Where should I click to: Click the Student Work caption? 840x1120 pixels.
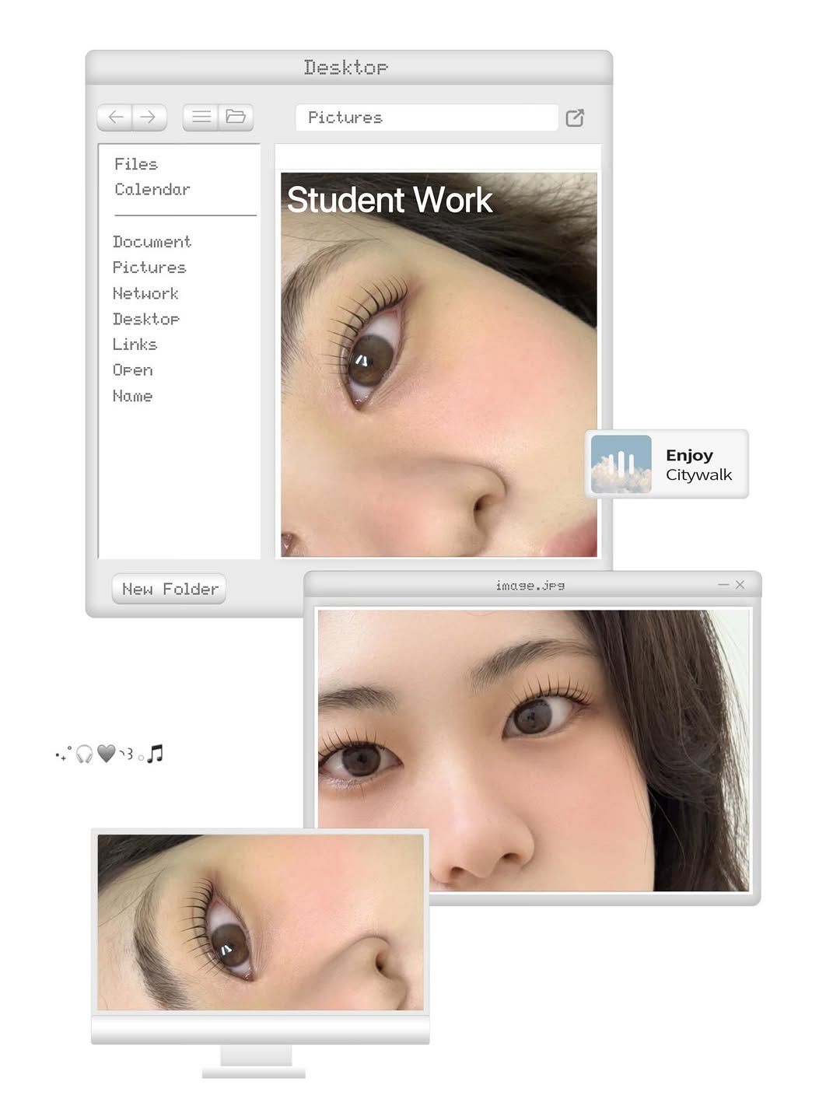pyautogui.click(x=390, y=200)
